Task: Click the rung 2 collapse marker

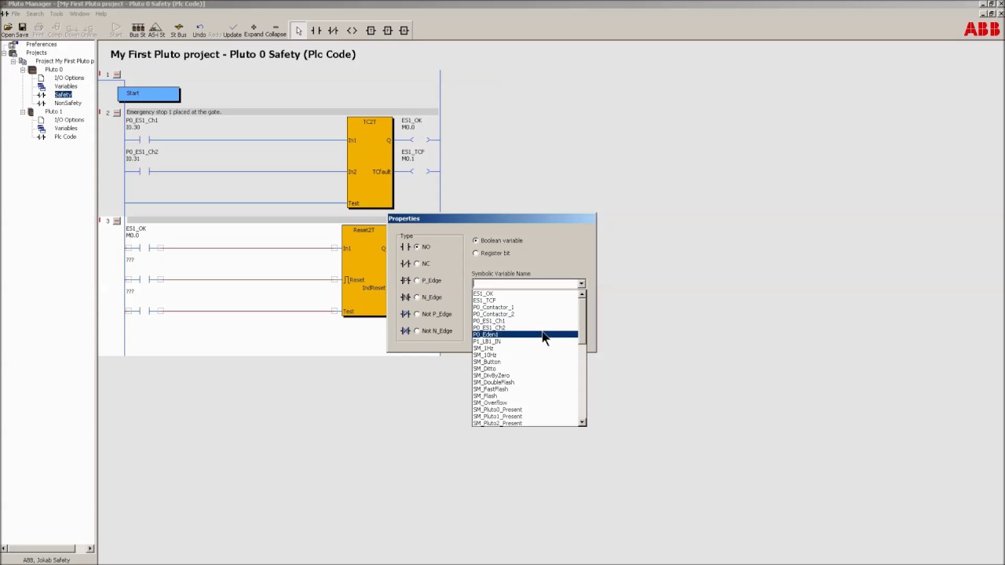Action: [x=117, y=112]
